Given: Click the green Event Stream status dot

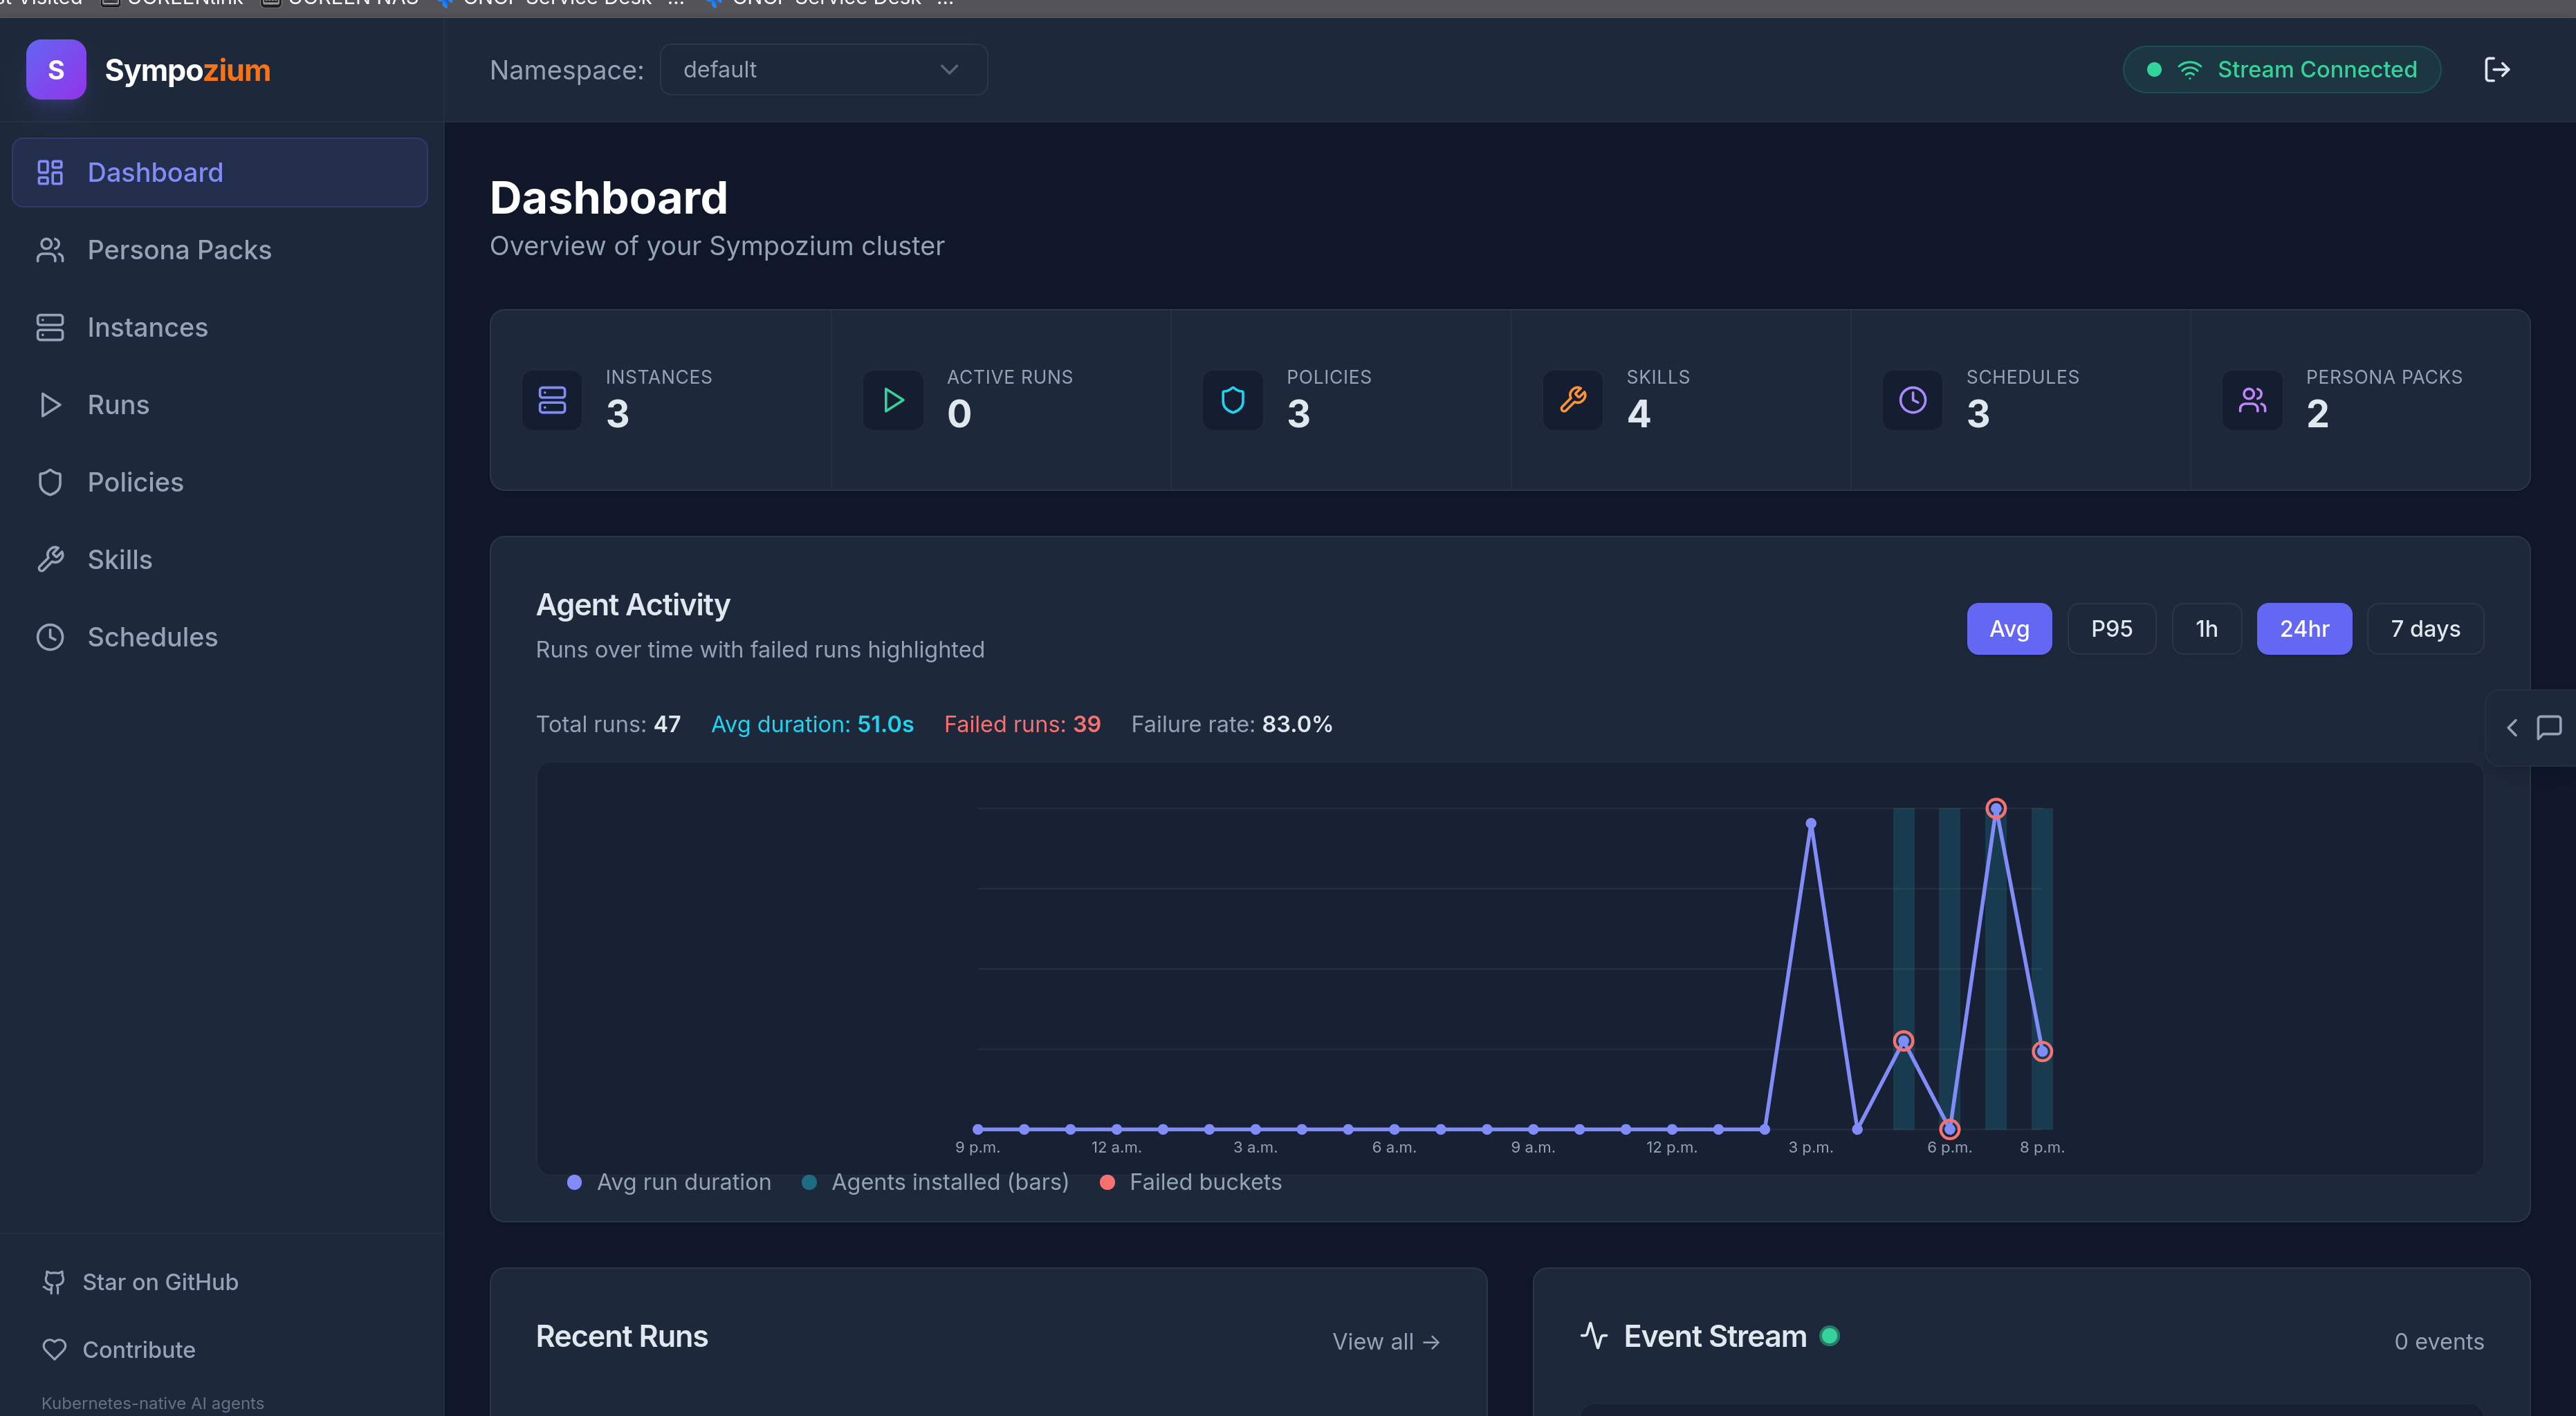Looking at the screenshot, I should [1830, 1336].
